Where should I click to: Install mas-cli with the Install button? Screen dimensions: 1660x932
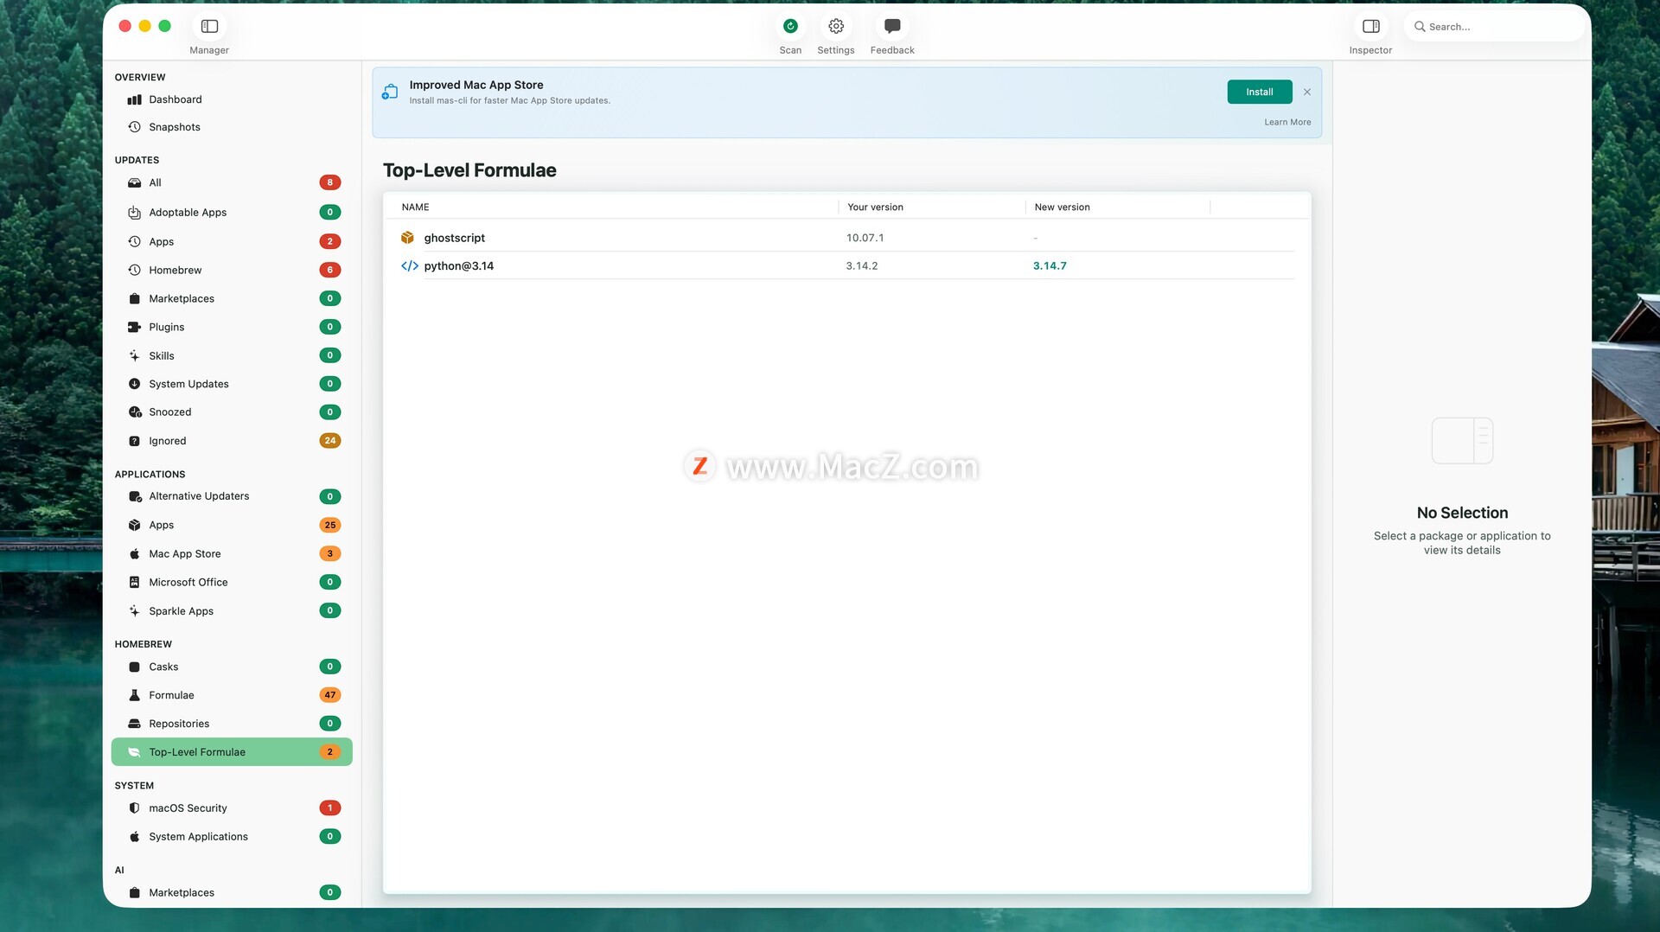(x=1260, y=92)
